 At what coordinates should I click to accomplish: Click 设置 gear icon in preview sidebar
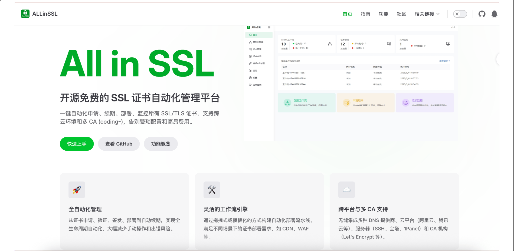(250, 78)
